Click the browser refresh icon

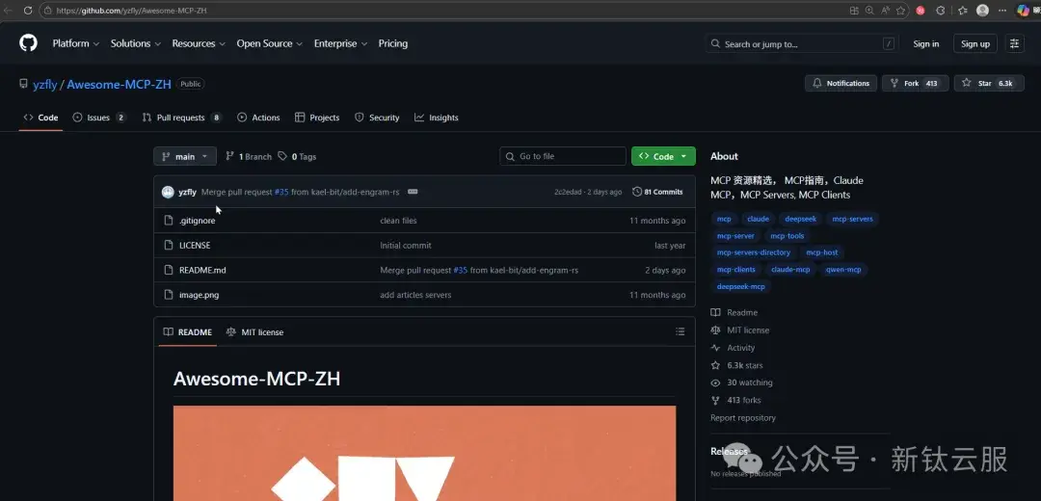pyautogui.click(x=28, y=11)
